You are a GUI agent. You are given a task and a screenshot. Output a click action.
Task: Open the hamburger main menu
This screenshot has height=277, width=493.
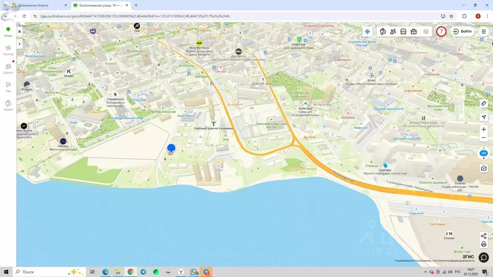pos(484,32)
